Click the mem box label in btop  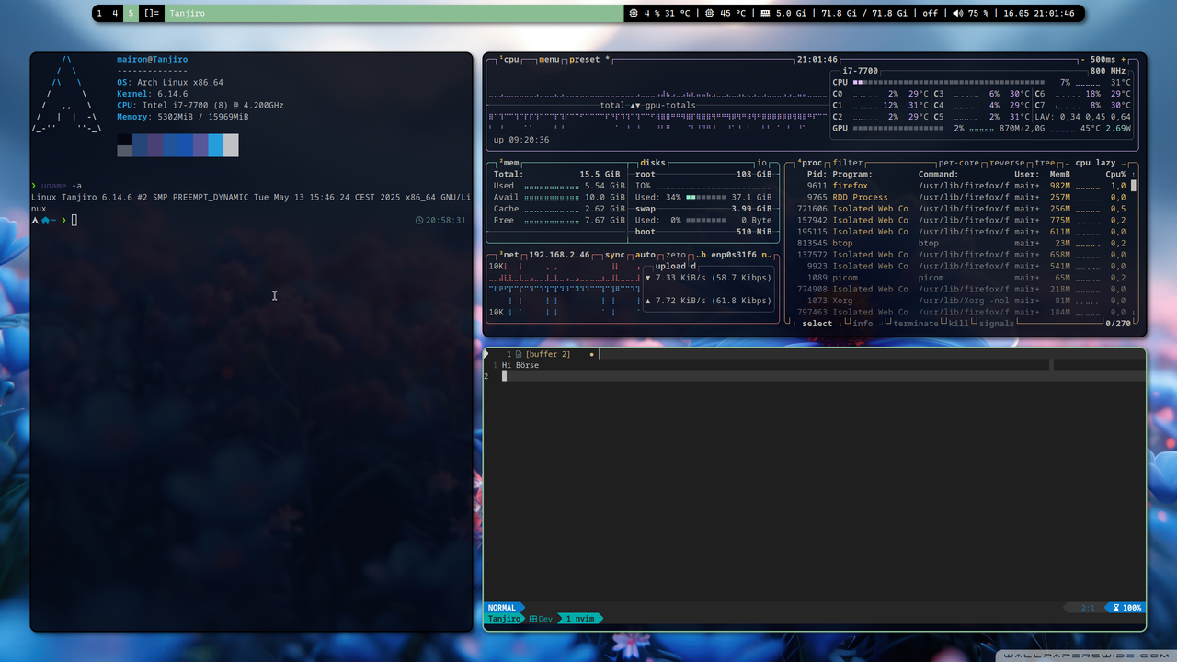coord(509,163)
